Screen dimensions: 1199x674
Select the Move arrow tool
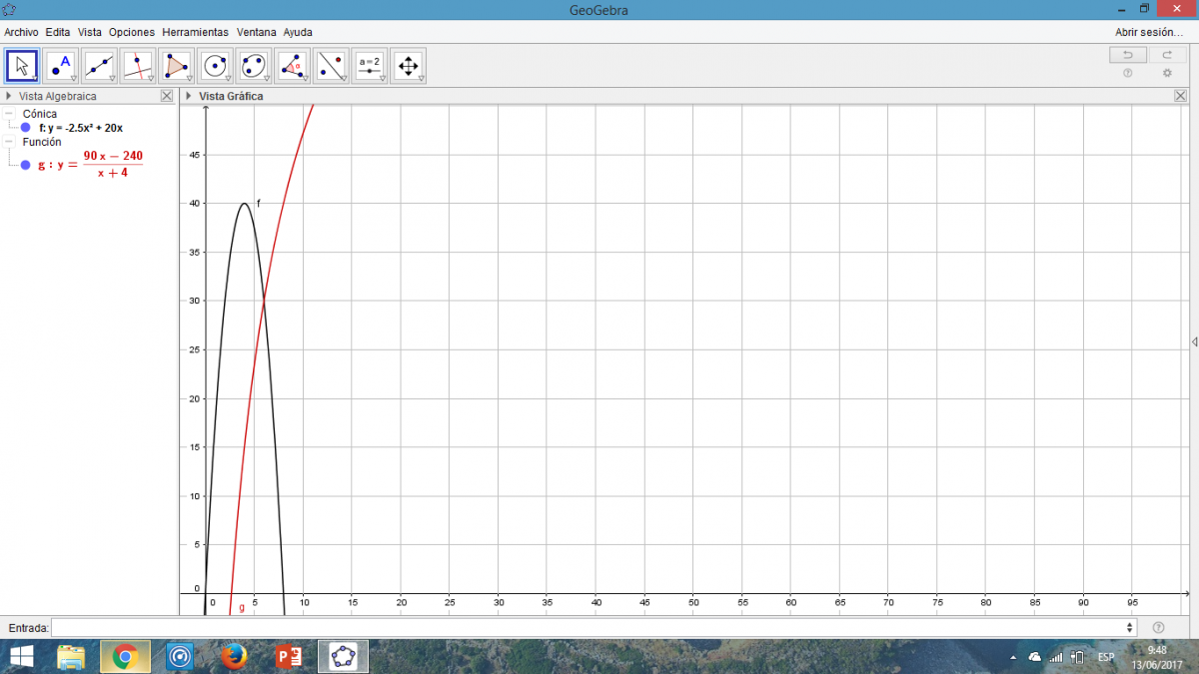point(22,66)
